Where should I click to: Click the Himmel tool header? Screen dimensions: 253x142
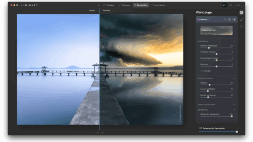217,19
